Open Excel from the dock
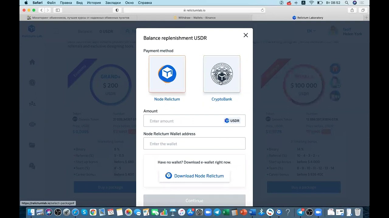Screen dimensions: 389x218 [225, 212]
